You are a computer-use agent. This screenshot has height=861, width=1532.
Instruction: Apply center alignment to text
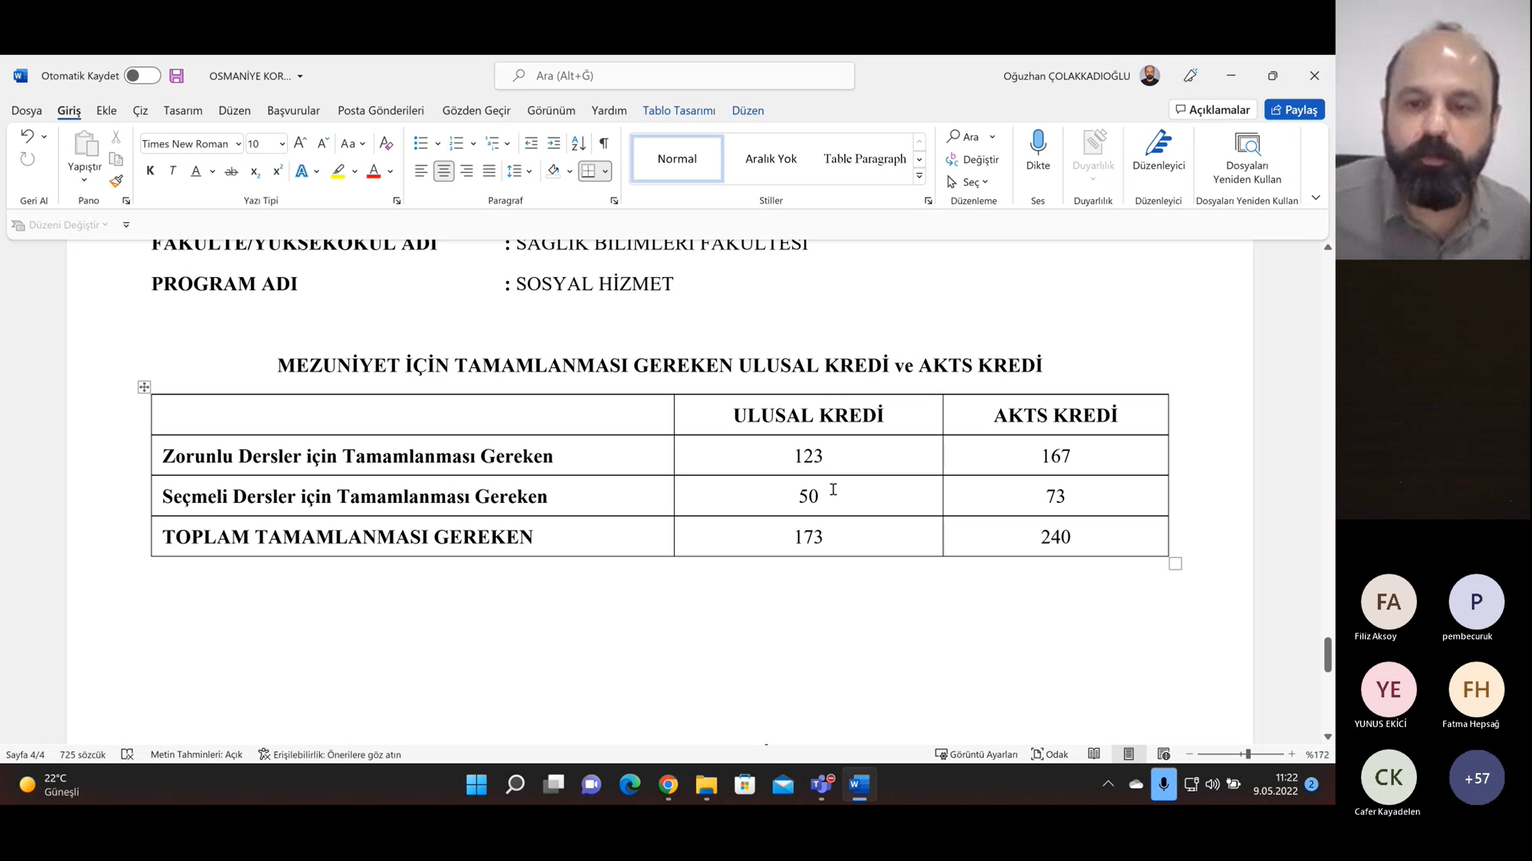pyautogui.click(x=444, y=172)
